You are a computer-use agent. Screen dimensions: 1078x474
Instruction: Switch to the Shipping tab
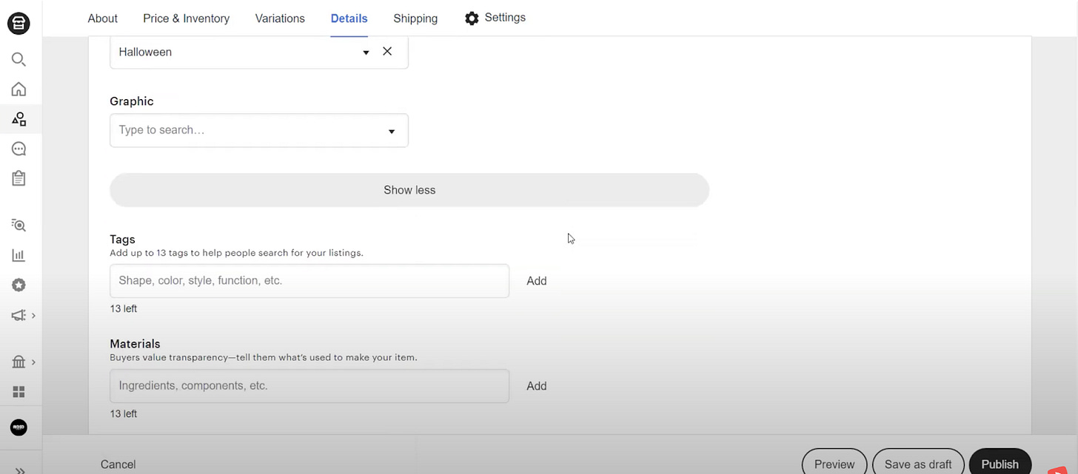(x=415, y=18)
